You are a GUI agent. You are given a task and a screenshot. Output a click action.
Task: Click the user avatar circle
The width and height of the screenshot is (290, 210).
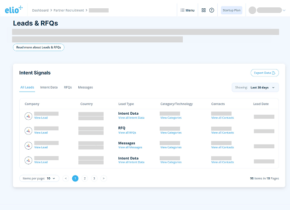click(x=252, y=10)
